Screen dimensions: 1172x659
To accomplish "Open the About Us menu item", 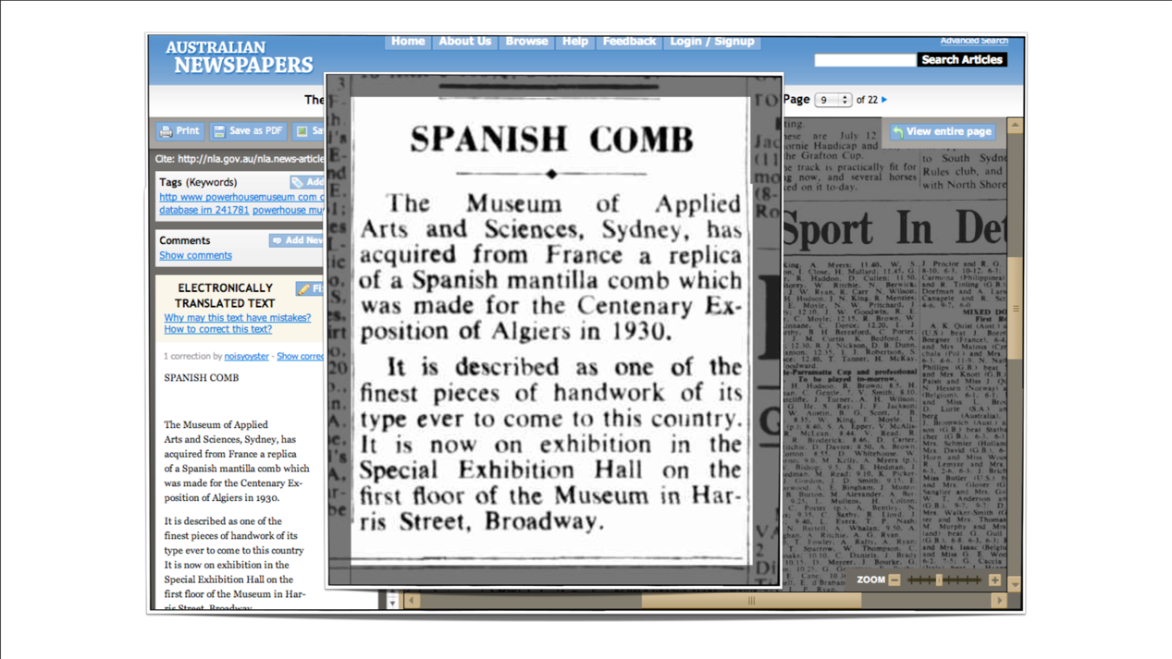I will [x=465, y=42].
